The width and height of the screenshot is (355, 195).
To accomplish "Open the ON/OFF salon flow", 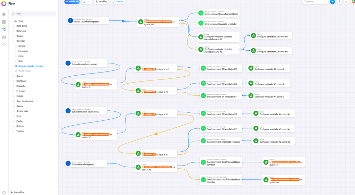I will (x=25, y=71).
